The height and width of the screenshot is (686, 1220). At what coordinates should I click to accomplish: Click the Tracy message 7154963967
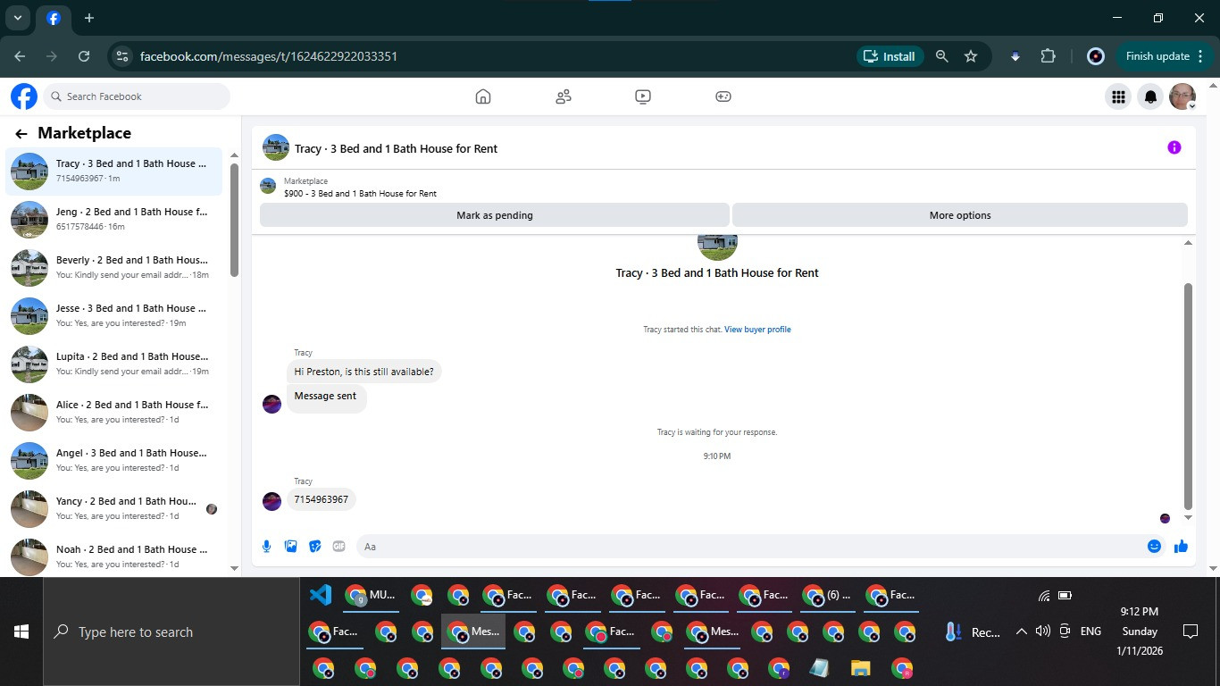pos(322,499)
